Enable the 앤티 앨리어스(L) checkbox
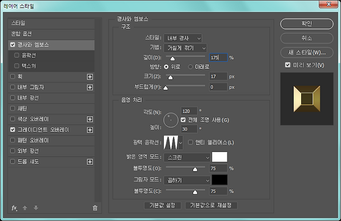The image size is (341, 221). click(x=190, y=143)
